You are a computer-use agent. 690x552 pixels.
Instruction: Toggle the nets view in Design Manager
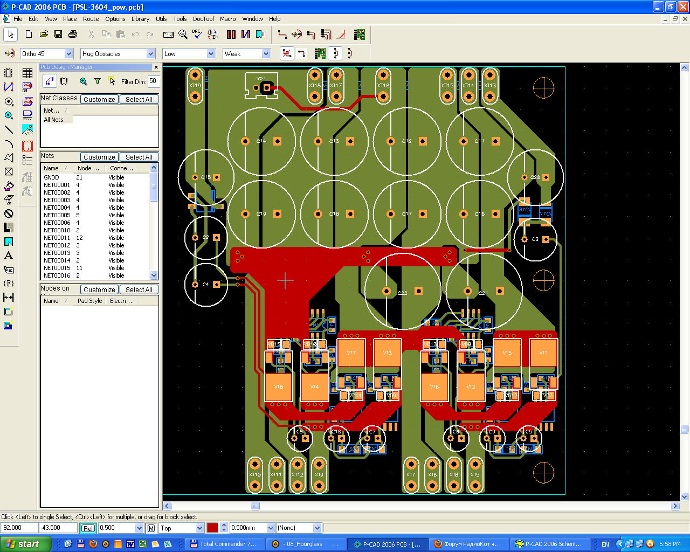[x=50, y=81]
